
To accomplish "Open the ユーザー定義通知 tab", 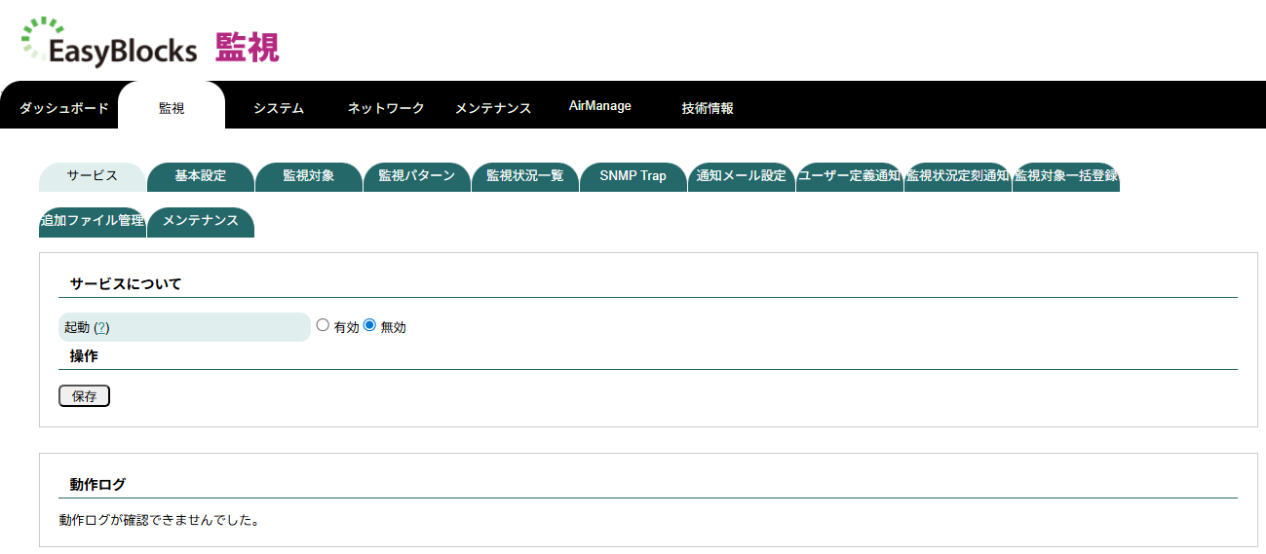I will (x=849, y=176).
